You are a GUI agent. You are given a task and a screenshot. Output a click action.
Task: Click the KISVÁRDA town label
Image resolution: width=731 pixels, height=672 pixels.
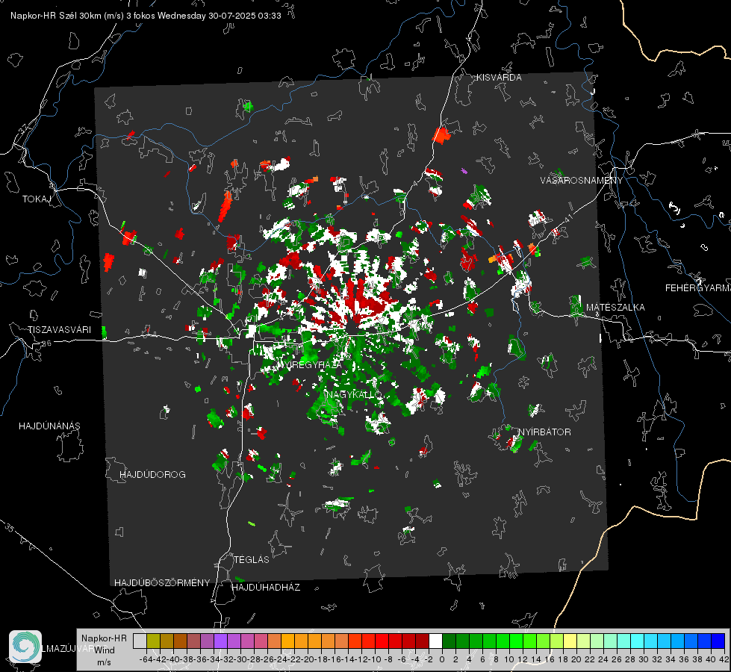[x=499, y=78]
